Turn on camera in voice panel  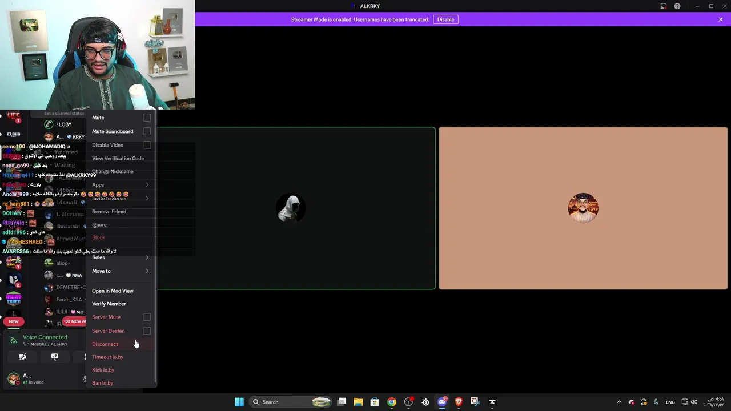pos(22,357)
